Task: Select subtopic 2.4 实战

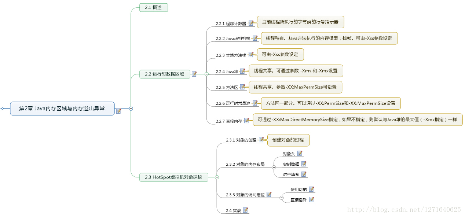Action: (x=234, y=211)
